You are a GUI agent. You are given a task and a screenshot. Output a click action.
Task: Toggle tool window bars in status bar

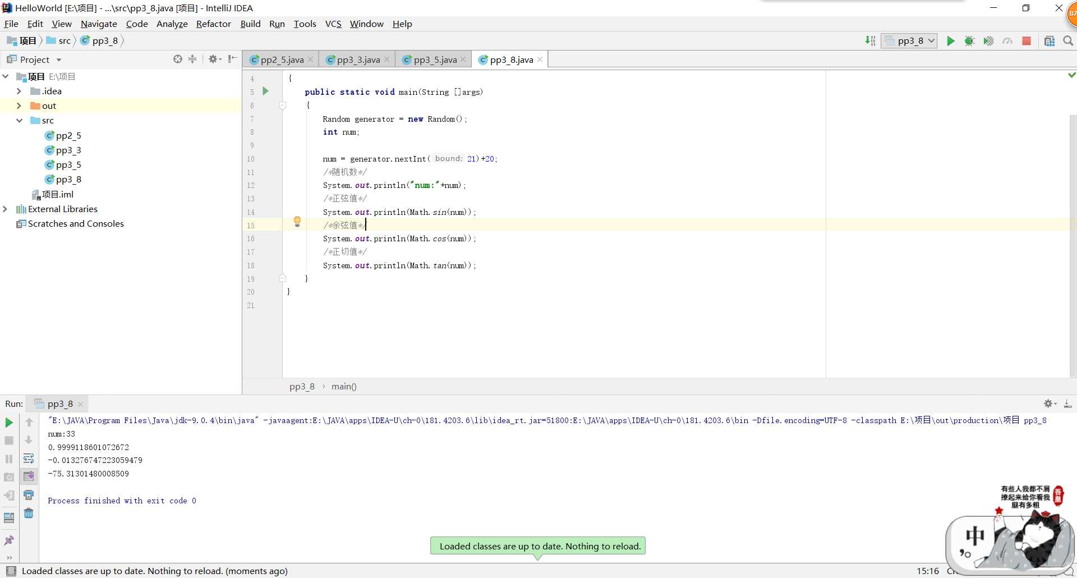point(11,571)
